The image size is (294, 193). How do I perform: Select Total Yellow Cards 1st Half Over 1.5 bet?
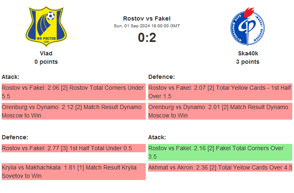[220, 92]
